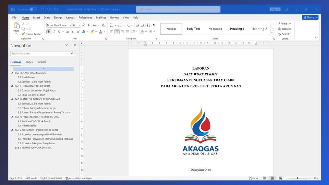Open the Font size dropdown
Screen dimensions: 329x185
click(80, 25)
